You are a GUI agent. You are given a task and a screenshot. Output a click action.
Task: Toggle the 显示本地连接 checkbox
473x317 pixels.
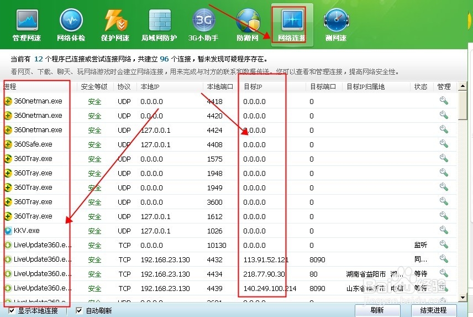point(12,310)
